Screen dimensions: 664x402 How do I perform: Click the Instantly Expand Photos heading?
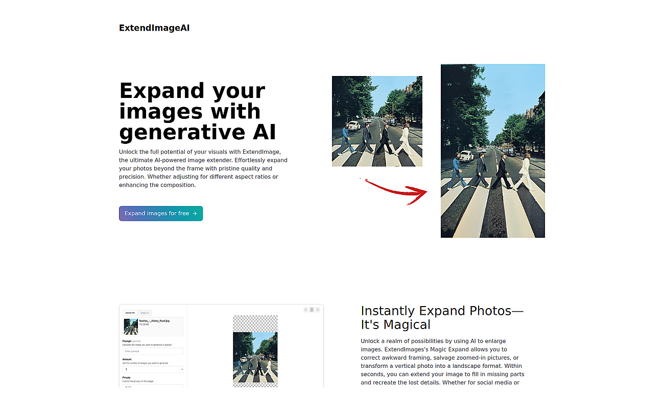442,318
